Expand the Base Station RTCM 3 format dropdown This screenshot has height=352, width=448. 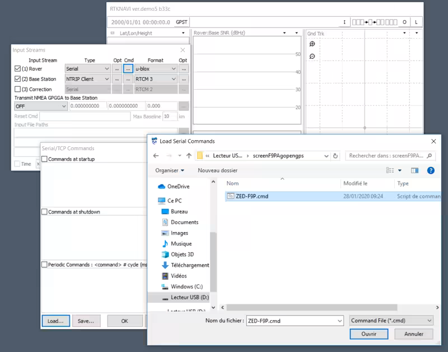coord(156,79)
